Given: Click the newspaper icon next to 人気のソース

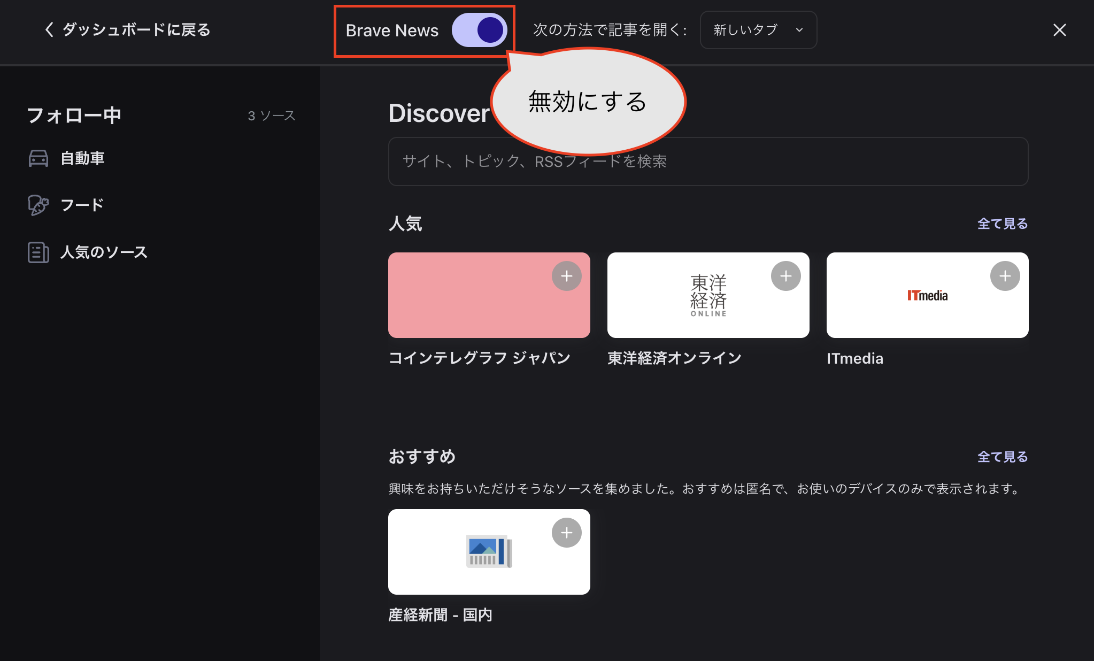Looking at the screenshot, I should (38, 252).
